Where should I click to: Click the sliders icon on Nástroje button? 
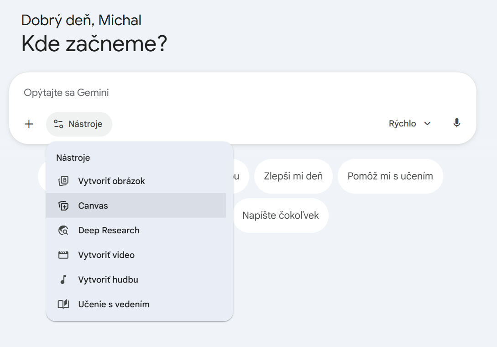(x=58, y=124)
